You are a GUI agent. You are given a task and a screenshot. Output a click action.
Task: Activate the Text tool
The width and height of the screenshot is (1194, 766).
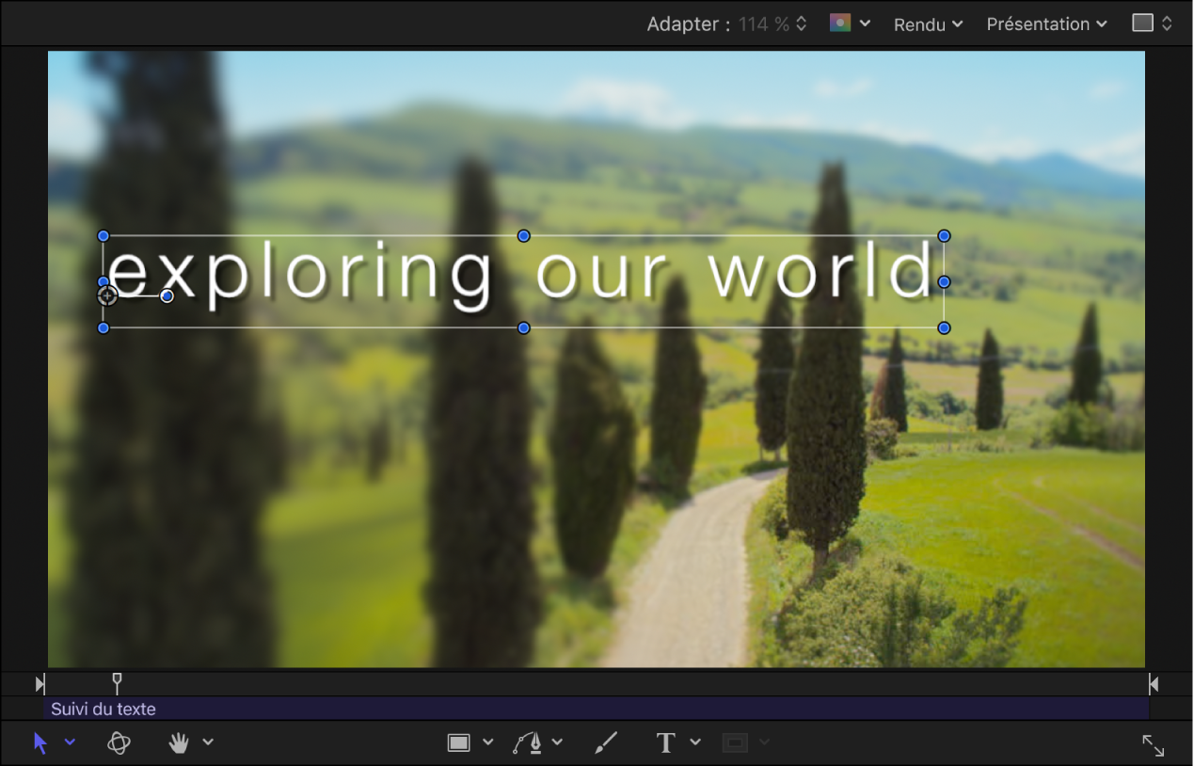click(666, 742)
